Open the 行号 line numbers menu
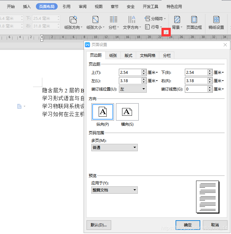The height and width of the screenshot is (234, 231). point(153,27)
